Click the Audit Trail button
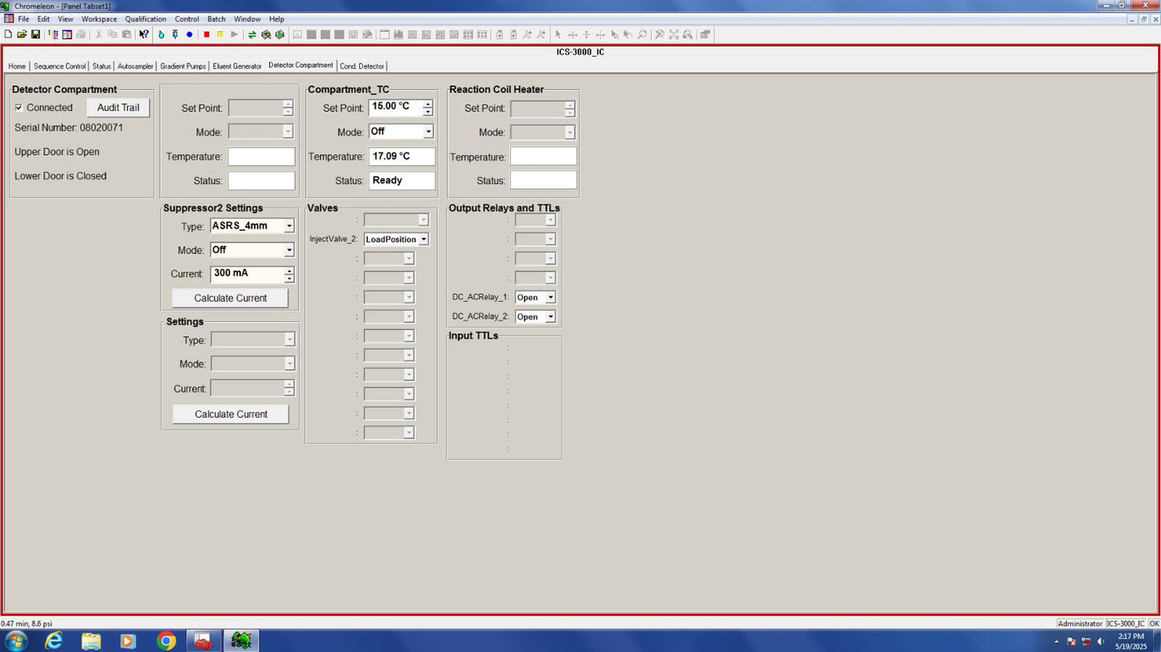Screen dimensions: 1161x652 (x=118, y=108)
